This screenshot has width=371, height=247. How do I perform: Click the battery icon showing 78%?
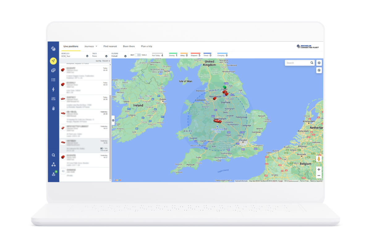(102, 149)
